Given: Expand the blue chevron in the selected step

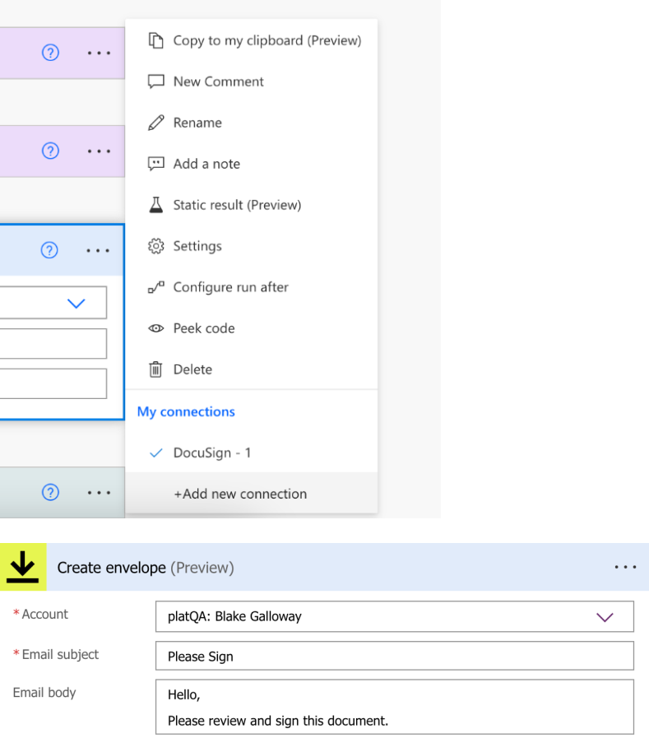Looking at the screenshot, I should point(76,303).
